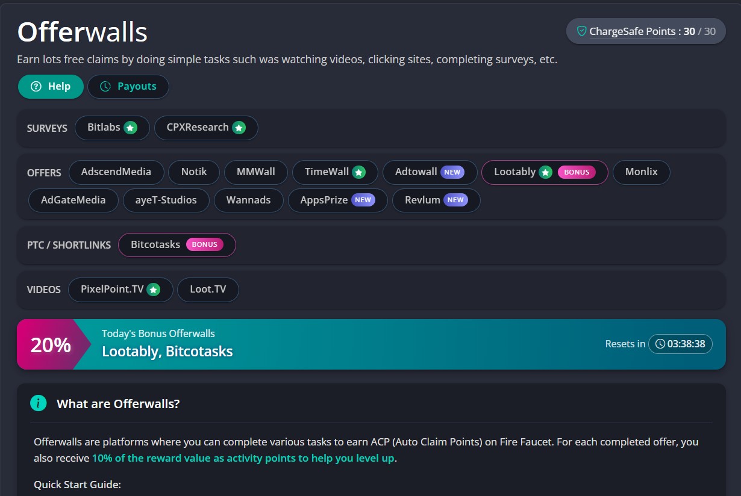
Task: Click the BONUS badge on Lootably
Action: click(x=577, y=172)
